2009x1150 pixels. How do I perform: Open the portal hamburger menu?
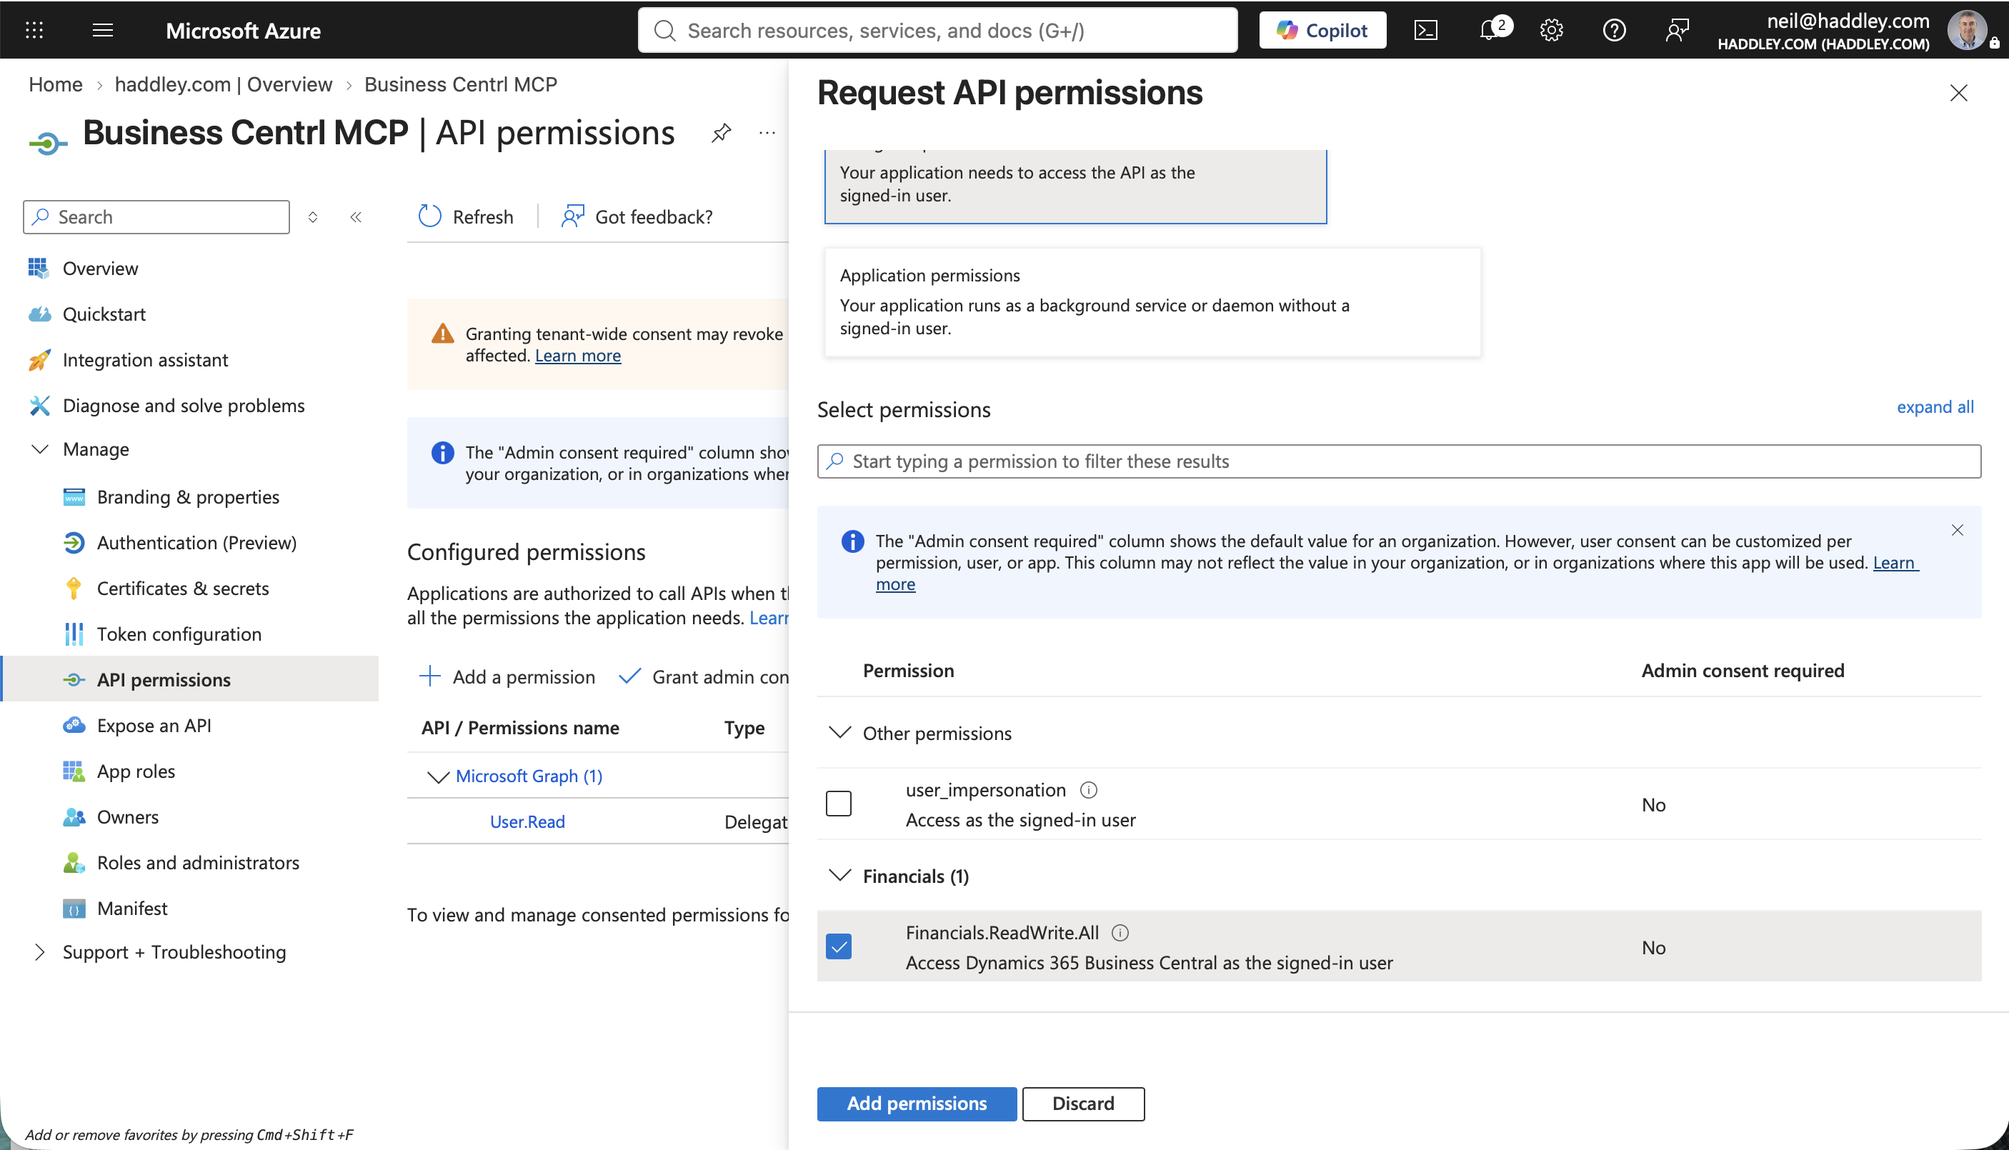pos(103,30)
